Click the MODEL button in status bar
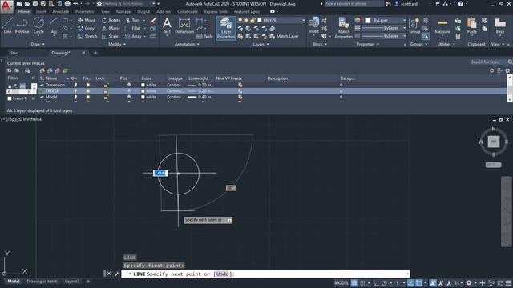This screenshot has height=288, width=513. (x=341, y=282)
